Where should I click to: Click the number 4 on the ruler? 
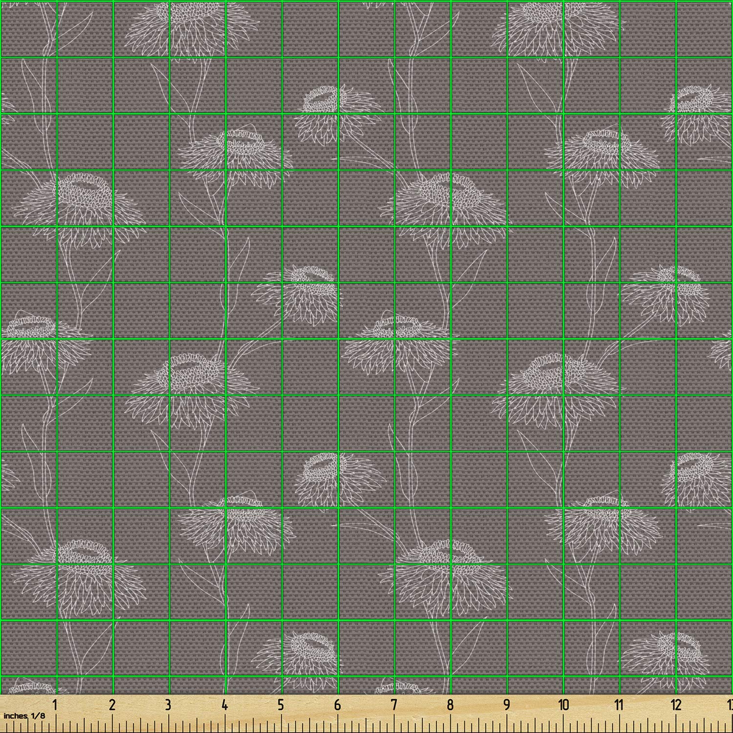[x=224, y=705]
